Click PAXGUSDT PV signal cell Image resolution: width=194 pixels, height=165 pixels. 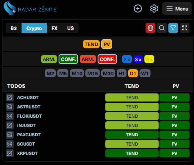[174, 135]
